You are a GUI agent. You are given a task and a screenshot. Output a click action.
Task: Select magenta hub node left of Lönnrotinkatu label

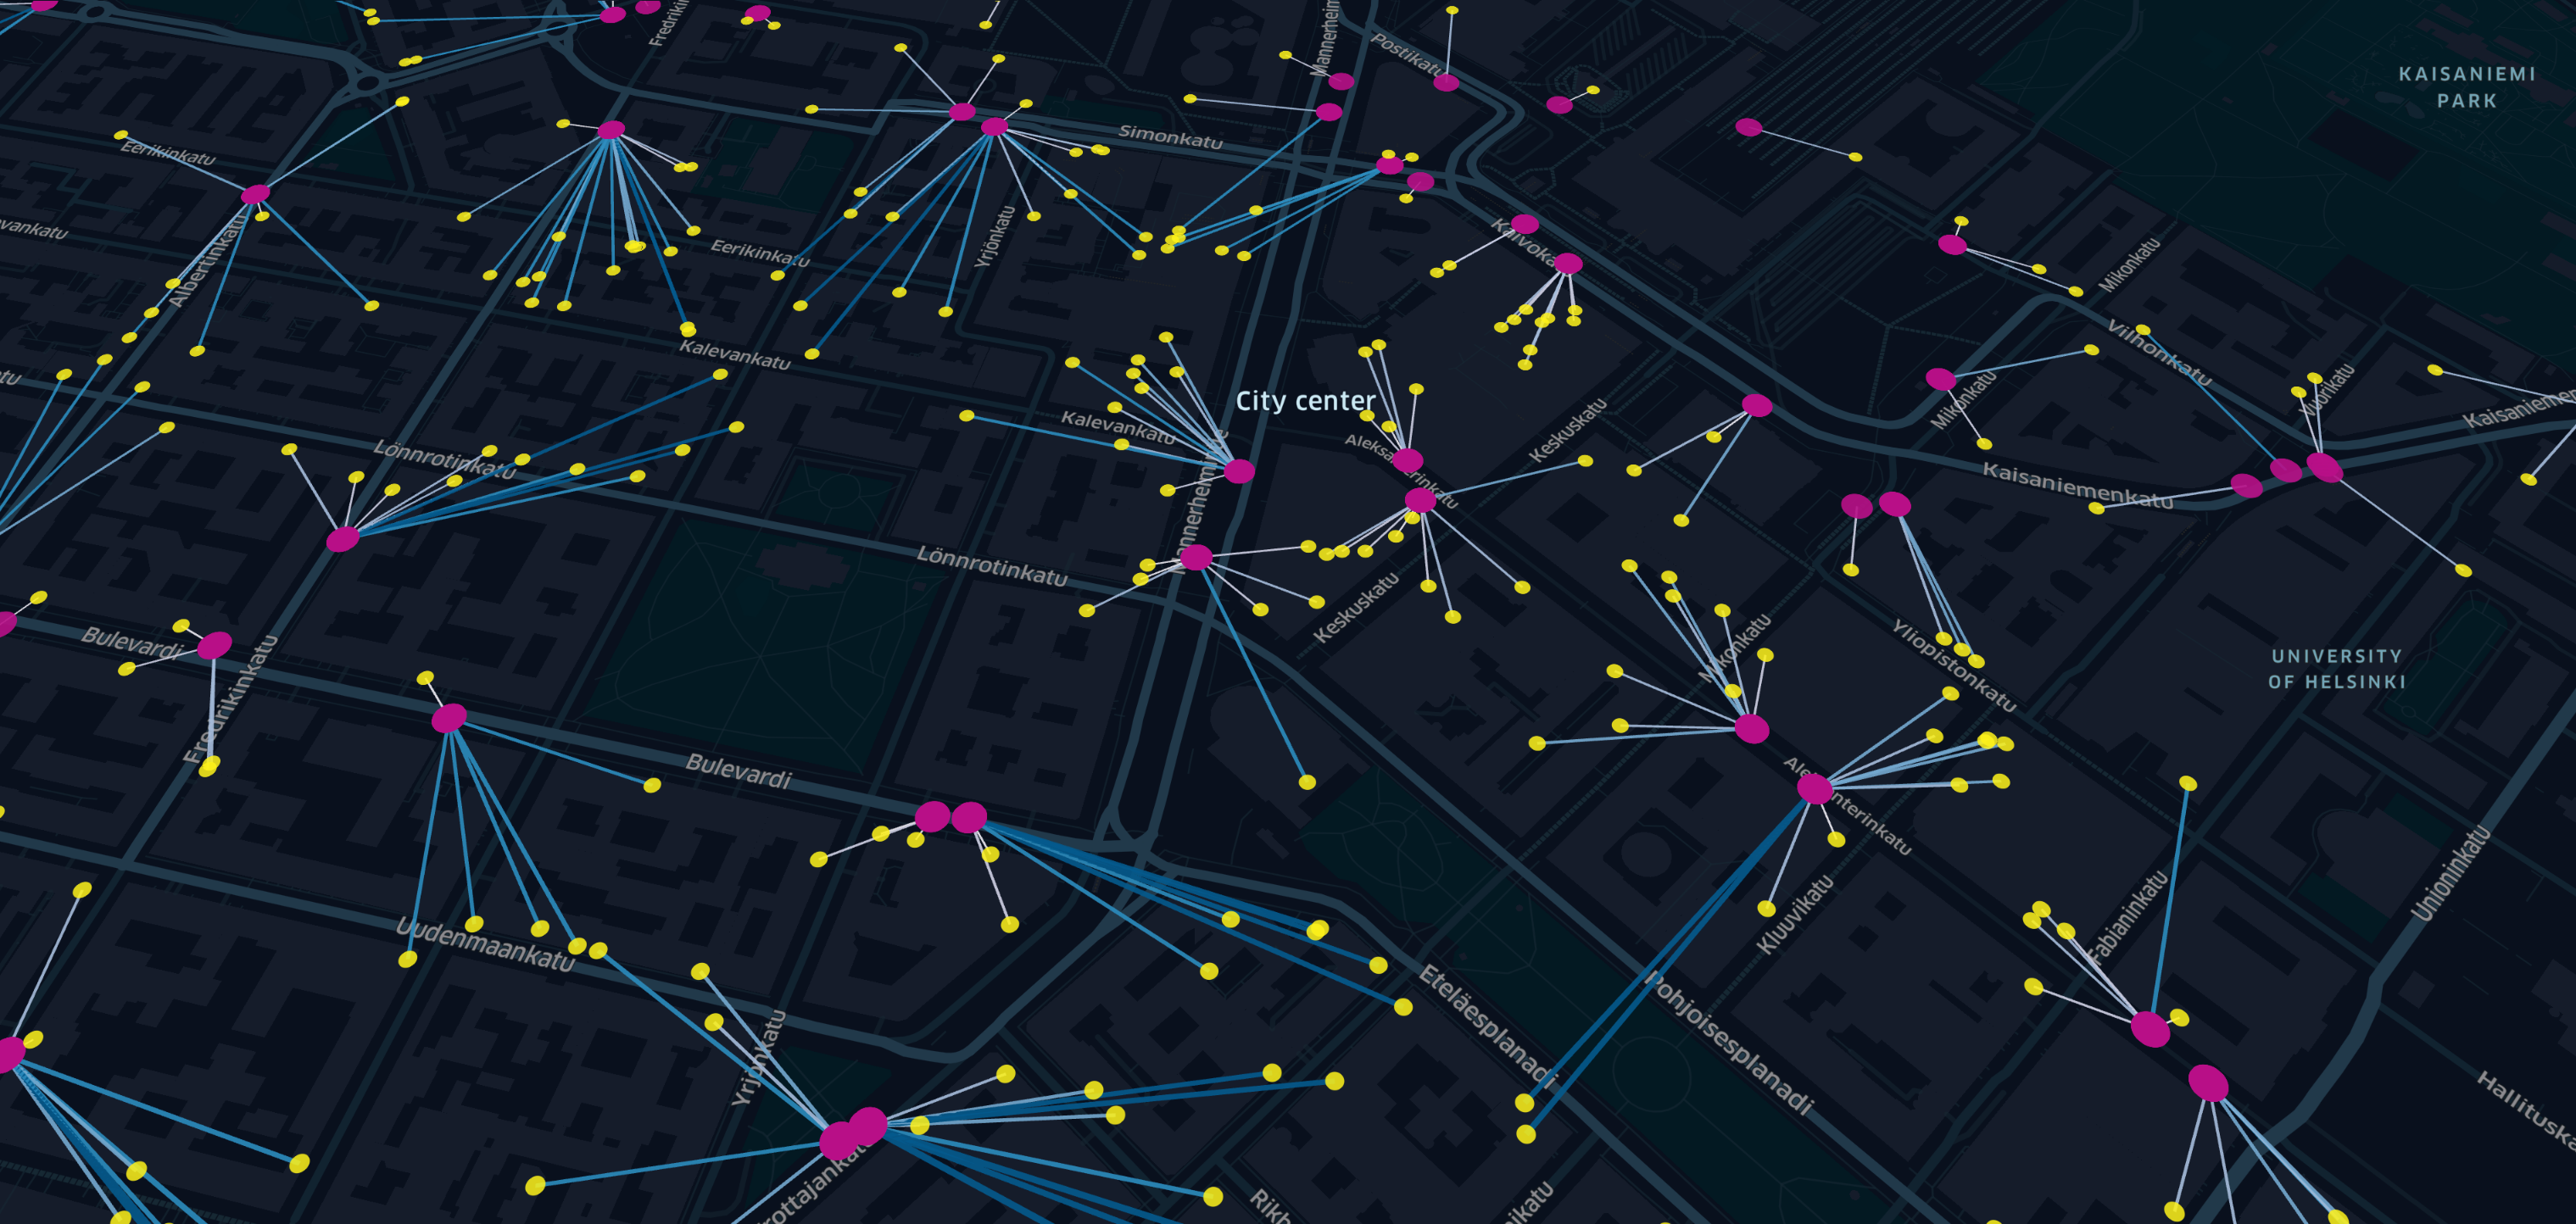(342, 540)
